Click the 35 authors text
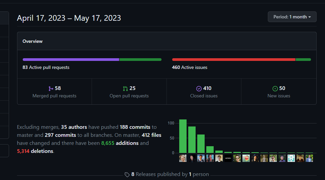Screen dimensions: 325x180 coord(74,127)
